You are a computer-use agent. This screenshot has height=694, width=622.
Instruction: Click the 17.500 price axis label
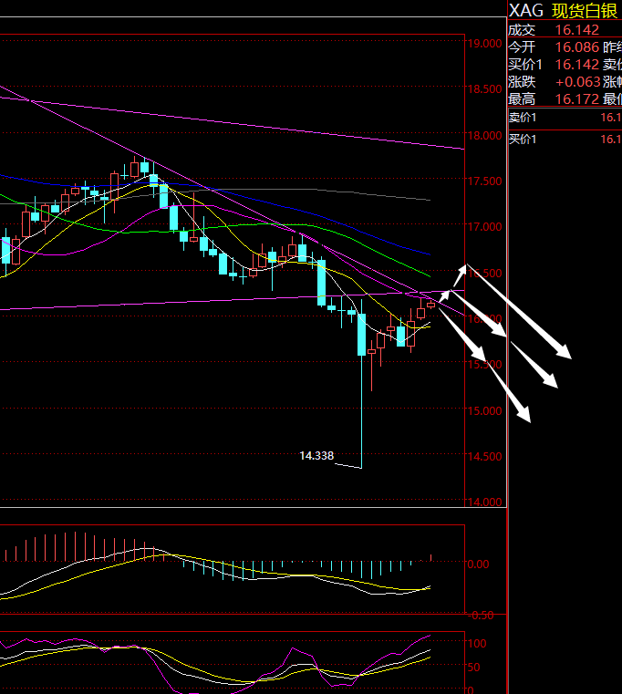click(485, 181)
